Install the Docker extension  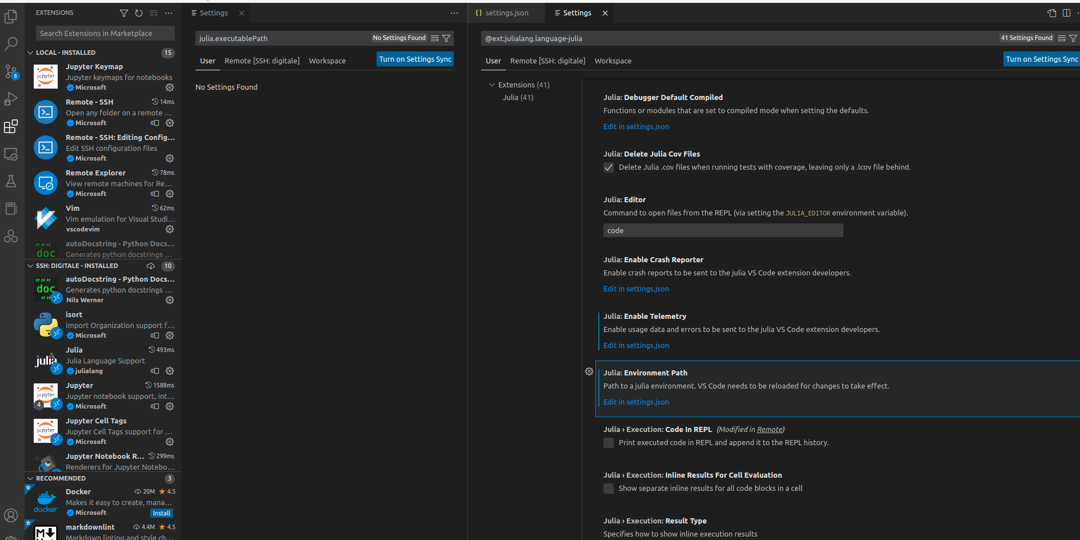pyautogui.click(x=162, y=513)
